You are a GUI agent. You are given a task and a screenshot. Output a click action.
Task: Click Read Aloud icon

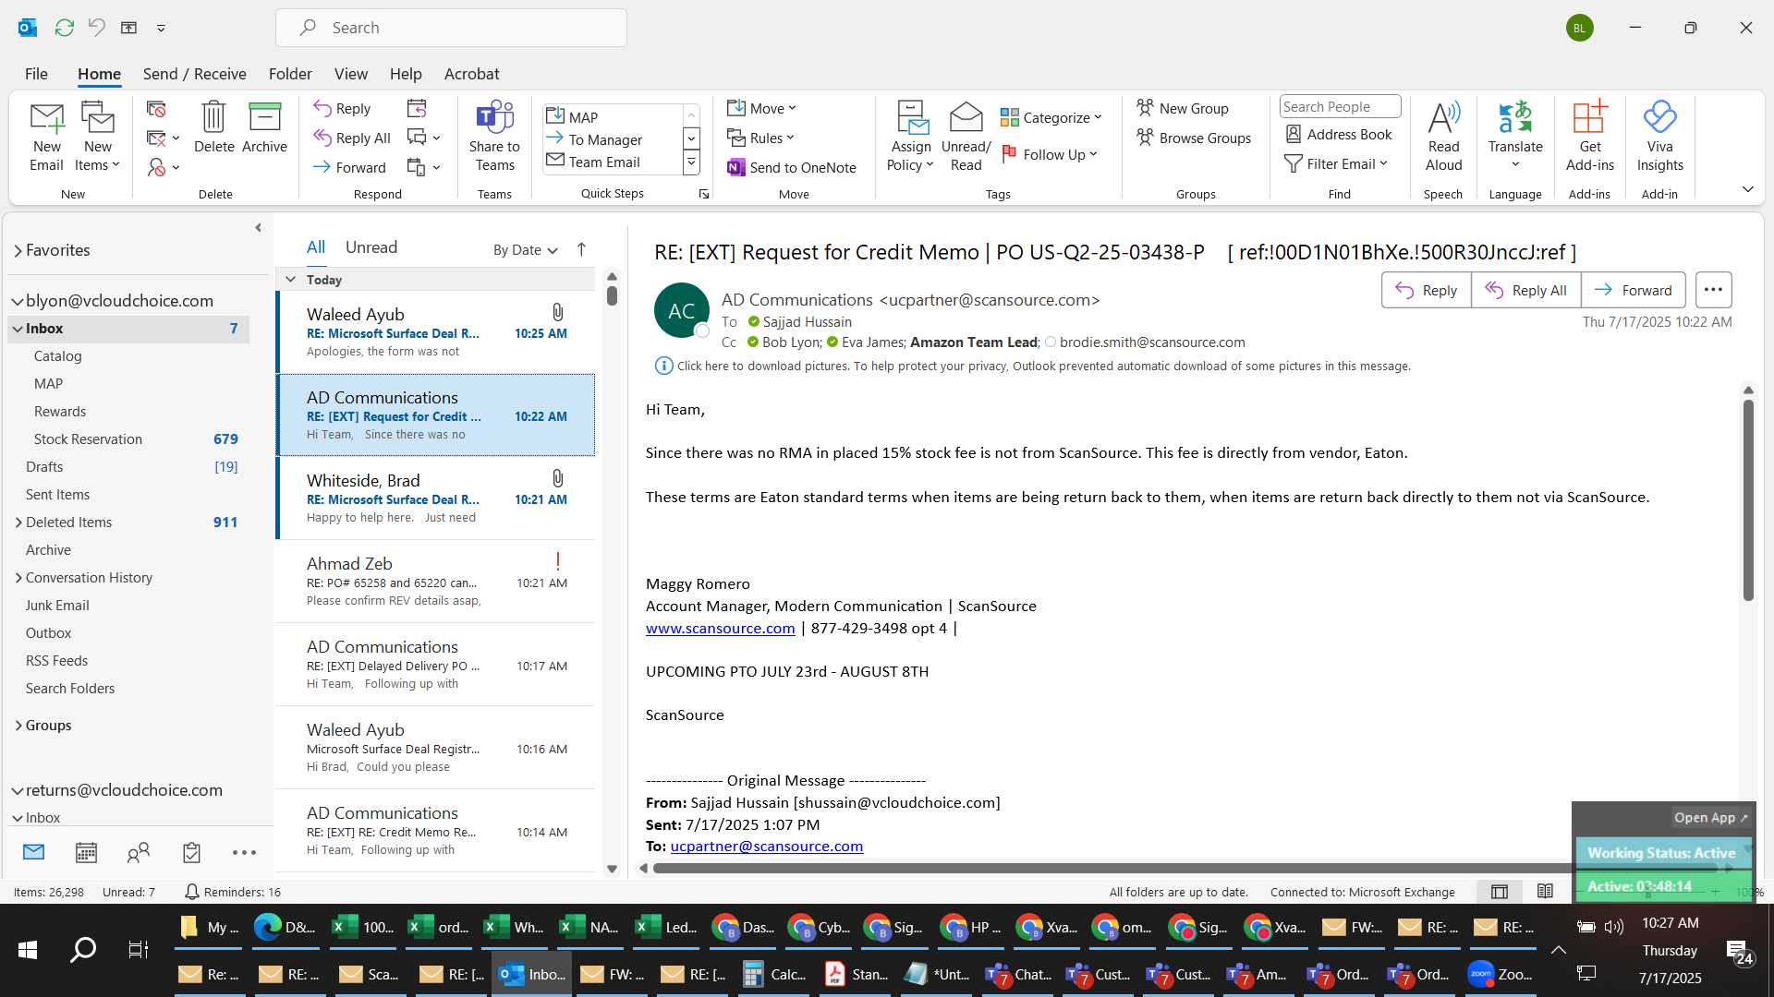[1443, 137]
